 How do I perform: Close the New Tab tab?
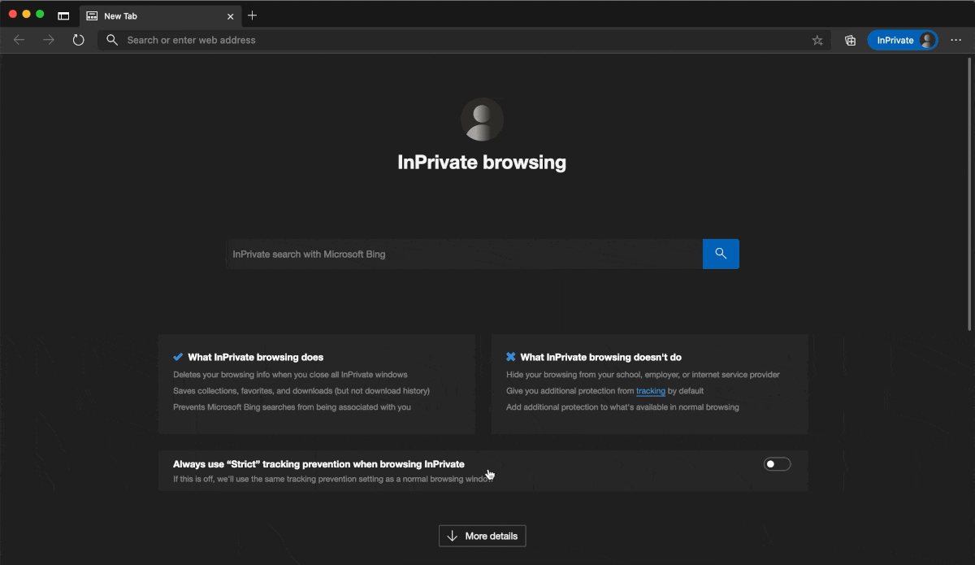230,15
